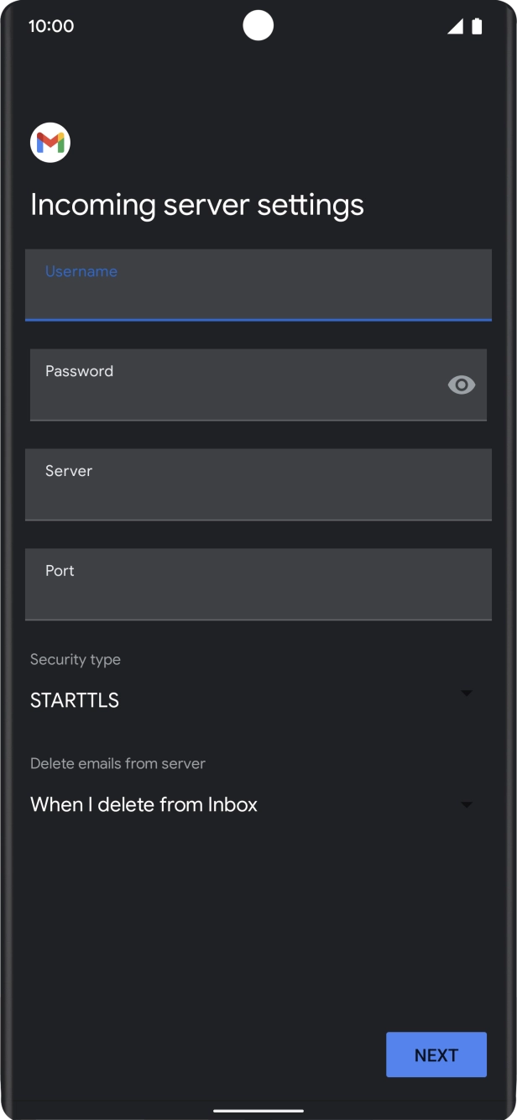The width and height of the screenshot is (517, 1120).
Task: Click the Delete emails dropdown arrow
Action: point(467,803)
